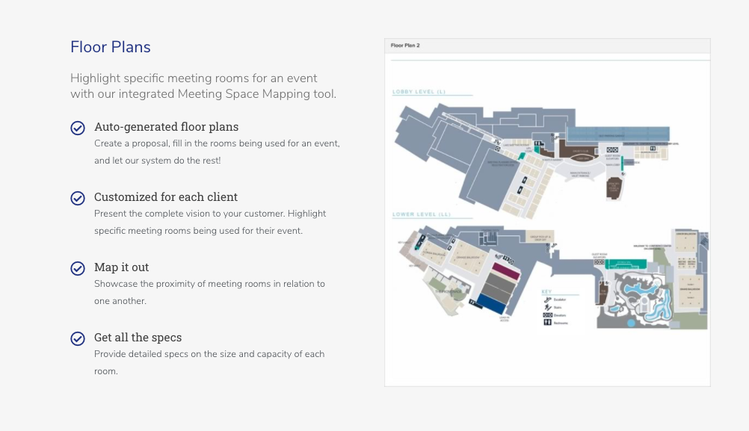Select the Floor Plans heading
Viewport: 749px width, 431px height.
111,47
